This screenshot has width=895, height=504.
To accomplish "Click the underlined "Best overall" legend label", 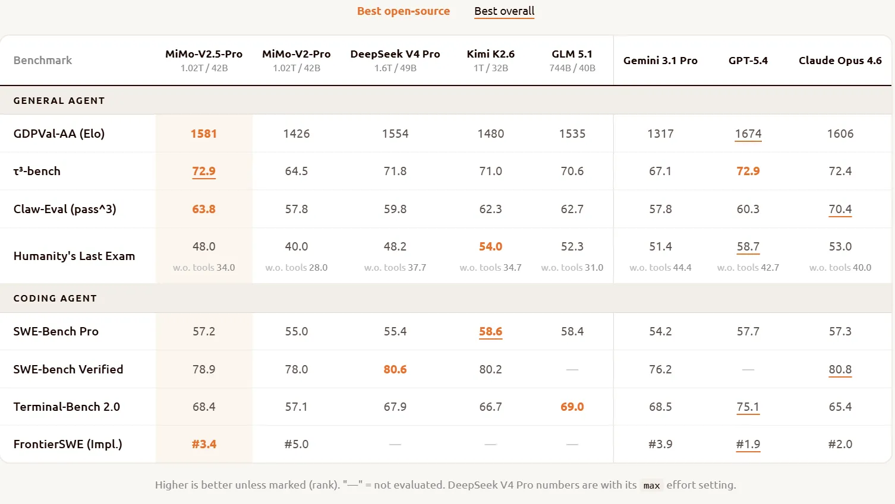I will click(x=504, y=11).
